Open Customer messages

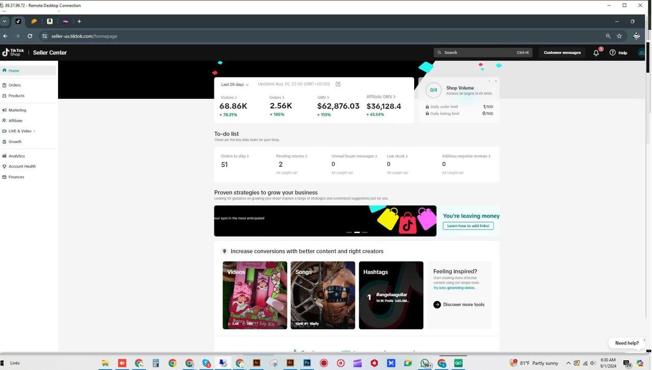tap(562, 52)
